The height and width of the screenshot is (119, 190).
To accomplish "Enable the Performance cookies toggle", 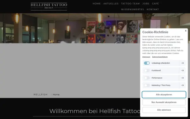I will click(147, 78).
